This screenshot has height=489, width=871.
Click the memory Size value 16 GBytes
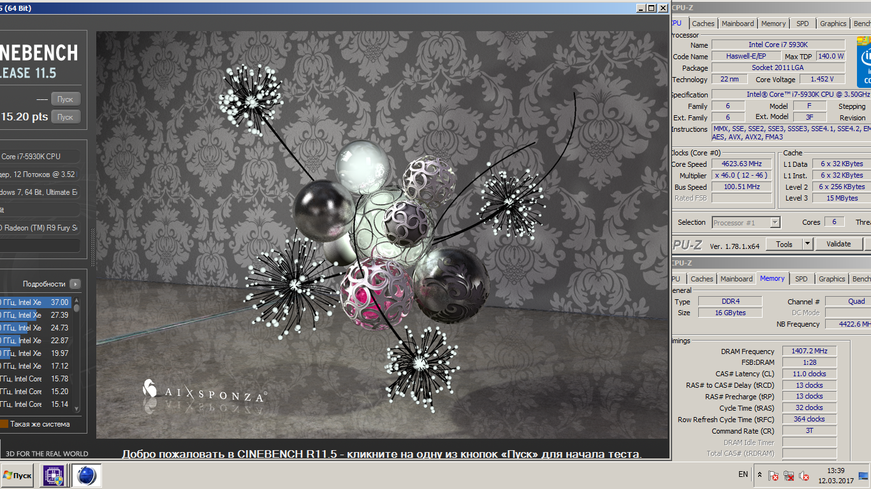click(729, 313)
